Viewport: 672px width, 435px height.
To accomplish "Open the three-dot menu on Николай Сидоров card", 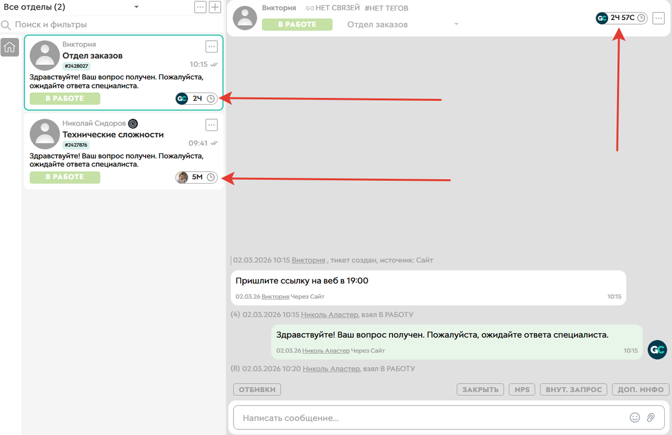I will pyautogui.click(x=211, y=125).
